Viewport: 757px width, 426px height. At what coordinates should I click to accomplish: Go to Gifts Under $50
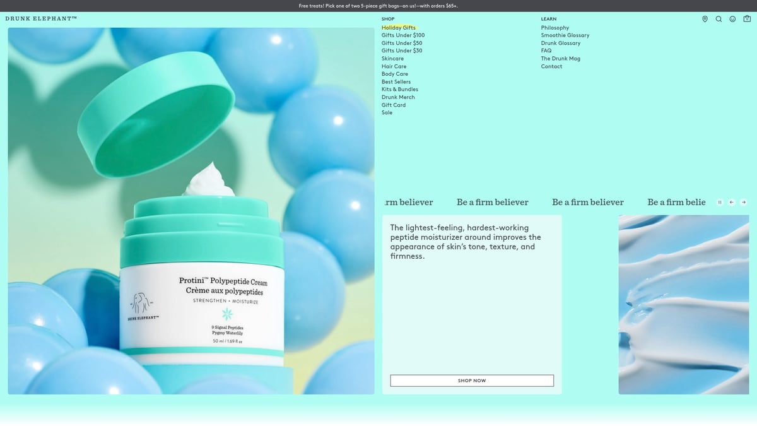click(x=402, y=43)
